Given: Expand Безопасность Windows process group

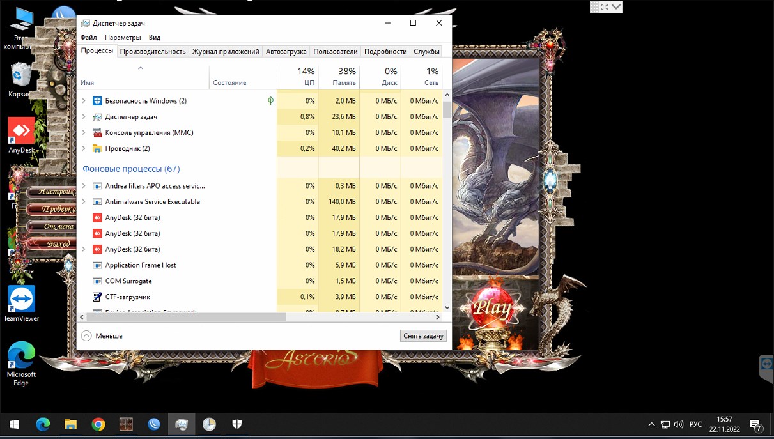Looking at the screenshot, I should (84, 101).
